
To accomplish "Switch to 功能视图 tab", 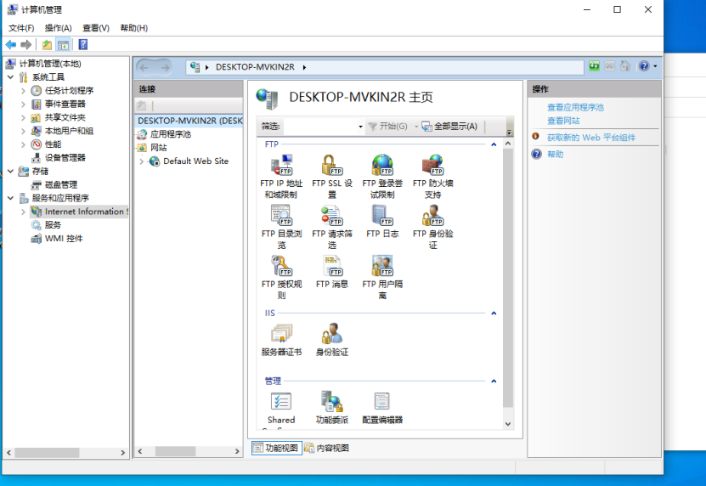I will point(276,448).
